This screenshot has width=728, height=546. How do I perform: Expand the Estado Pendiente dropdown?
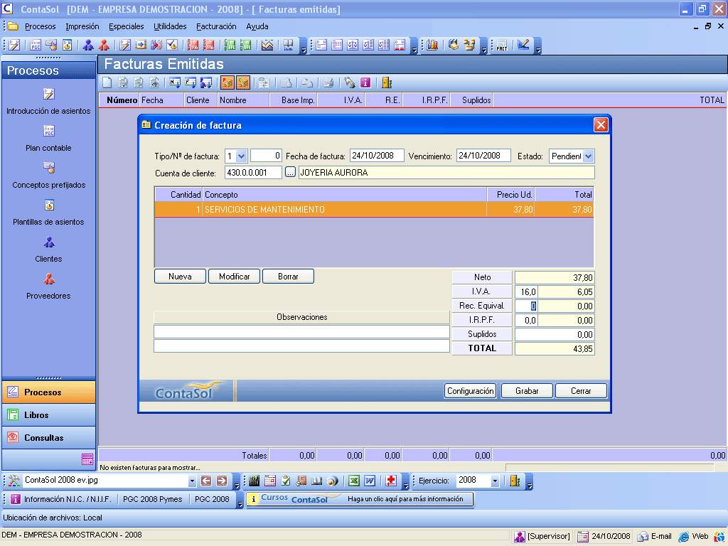pos(588,156)
